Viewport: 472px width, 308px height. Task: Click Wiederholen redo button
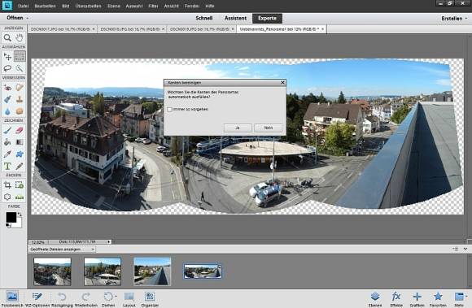[x=85, y=299]
